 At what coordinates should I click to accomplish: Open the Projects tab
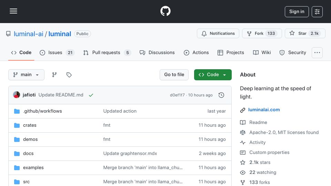tap(231, 52)
